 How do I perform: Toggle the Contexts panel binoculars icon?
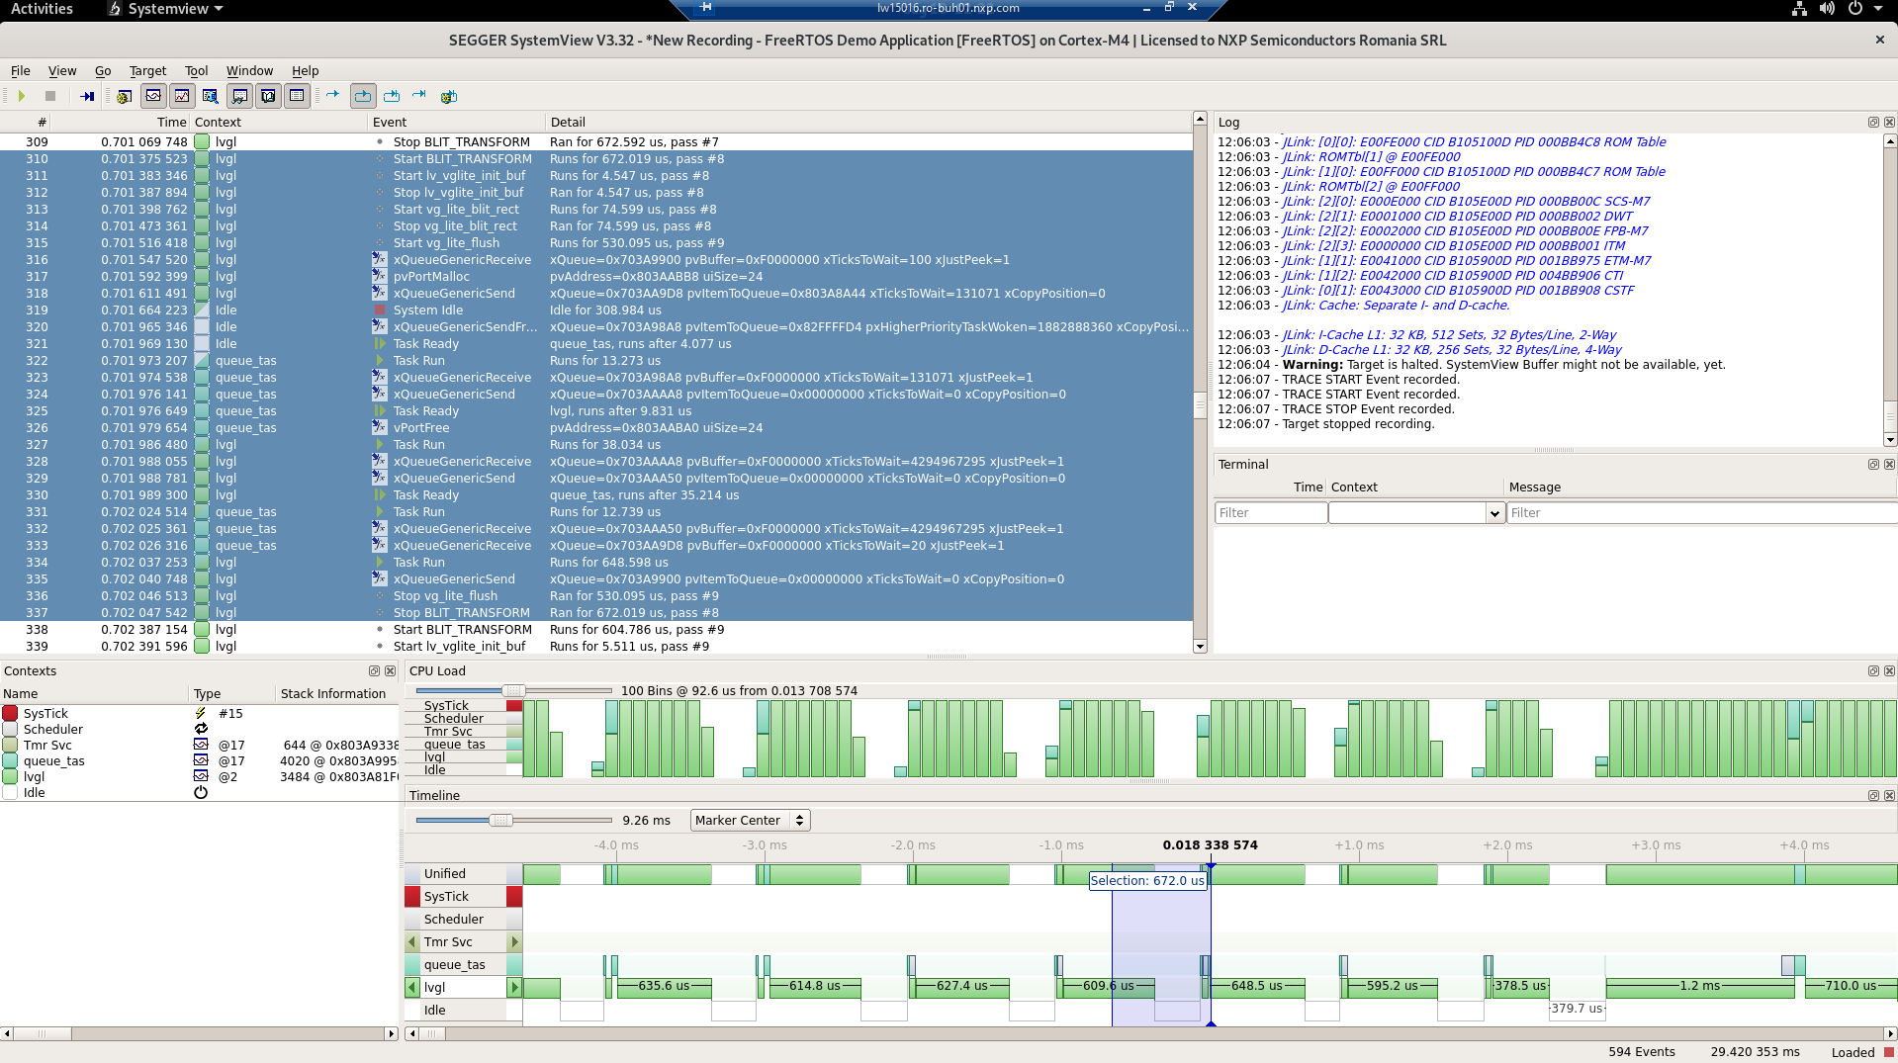[x=239, y=96]
